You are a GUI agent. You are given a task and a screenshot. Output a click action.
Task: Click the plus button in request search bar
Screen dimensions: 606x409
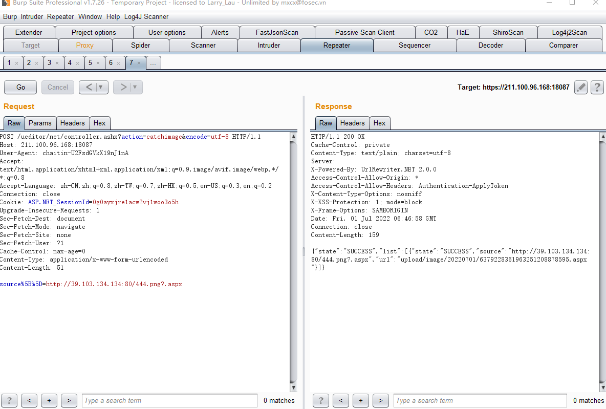coord(49,400)
